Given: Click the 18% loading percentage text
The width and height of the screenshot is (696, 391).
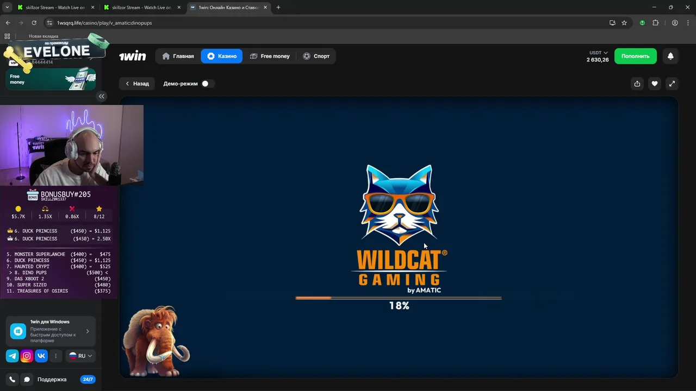Looking at the screenshot, I should tap(399, 306).
